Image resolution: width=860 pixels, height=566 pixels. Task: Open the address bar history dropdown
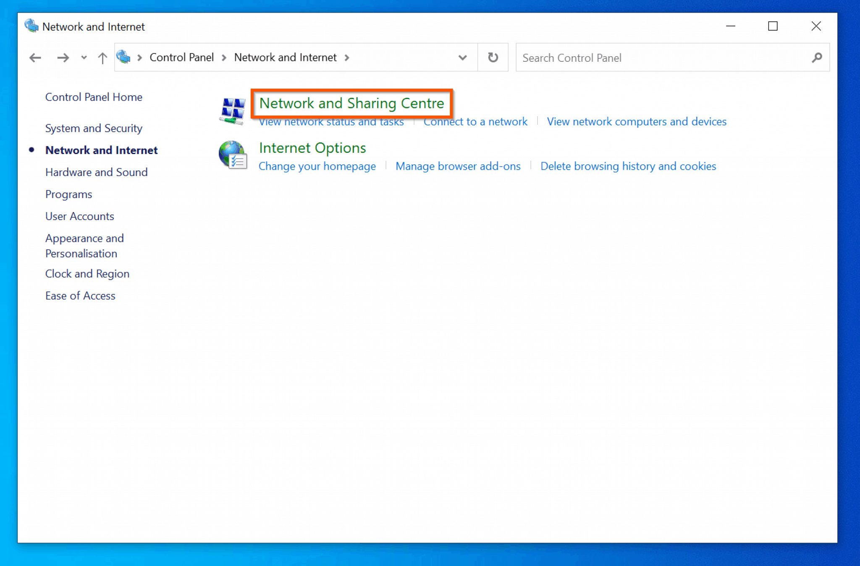tap(462, 58)
